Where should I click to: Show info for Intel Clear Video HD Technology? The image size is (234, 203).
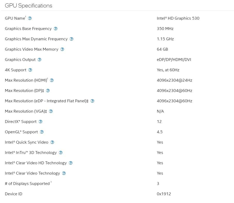pyautogui.click(x=71, y=163)
